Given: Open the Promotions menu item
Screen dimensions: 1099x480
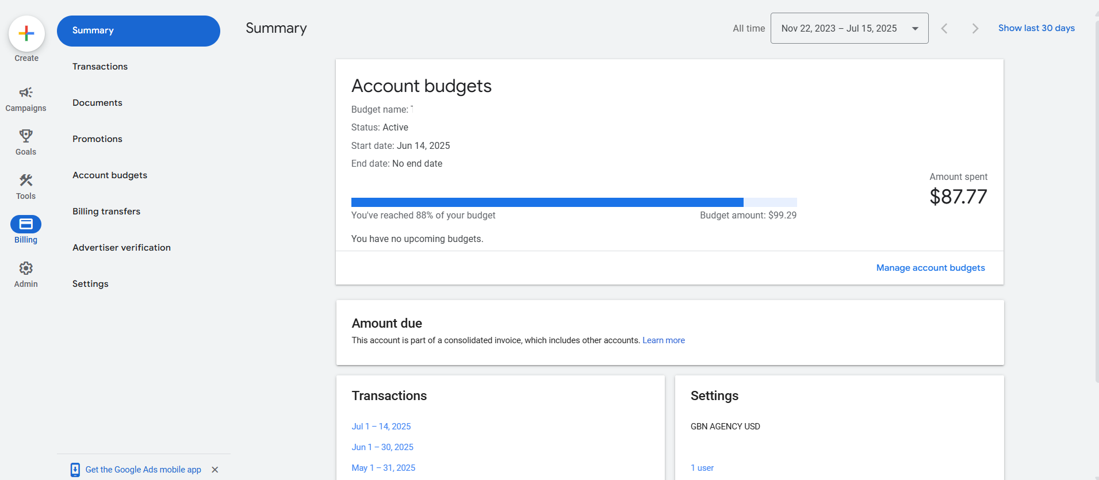Looking at the screenshot, I should [x=97, y=139].
